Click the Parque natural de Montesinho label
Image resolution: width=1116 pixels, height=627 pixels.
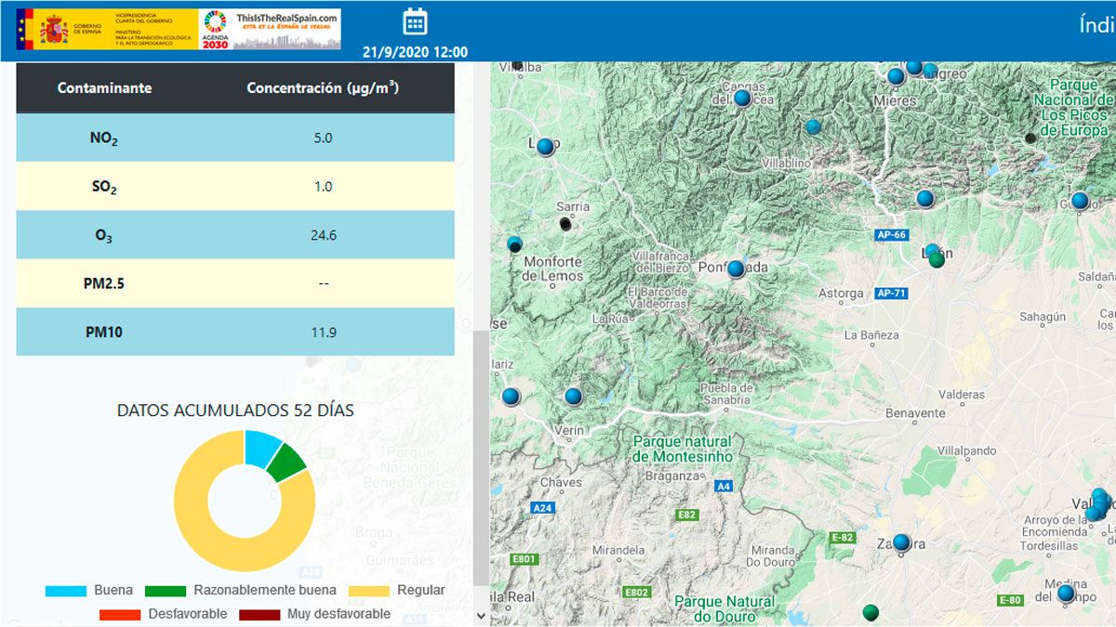point(682,449)
